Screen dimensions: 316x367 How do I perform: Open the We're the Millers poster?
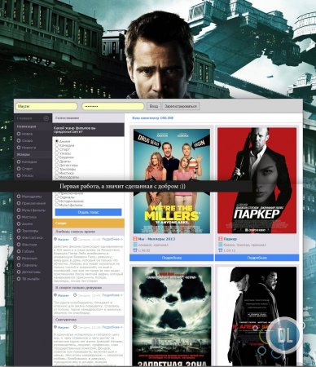172,181
